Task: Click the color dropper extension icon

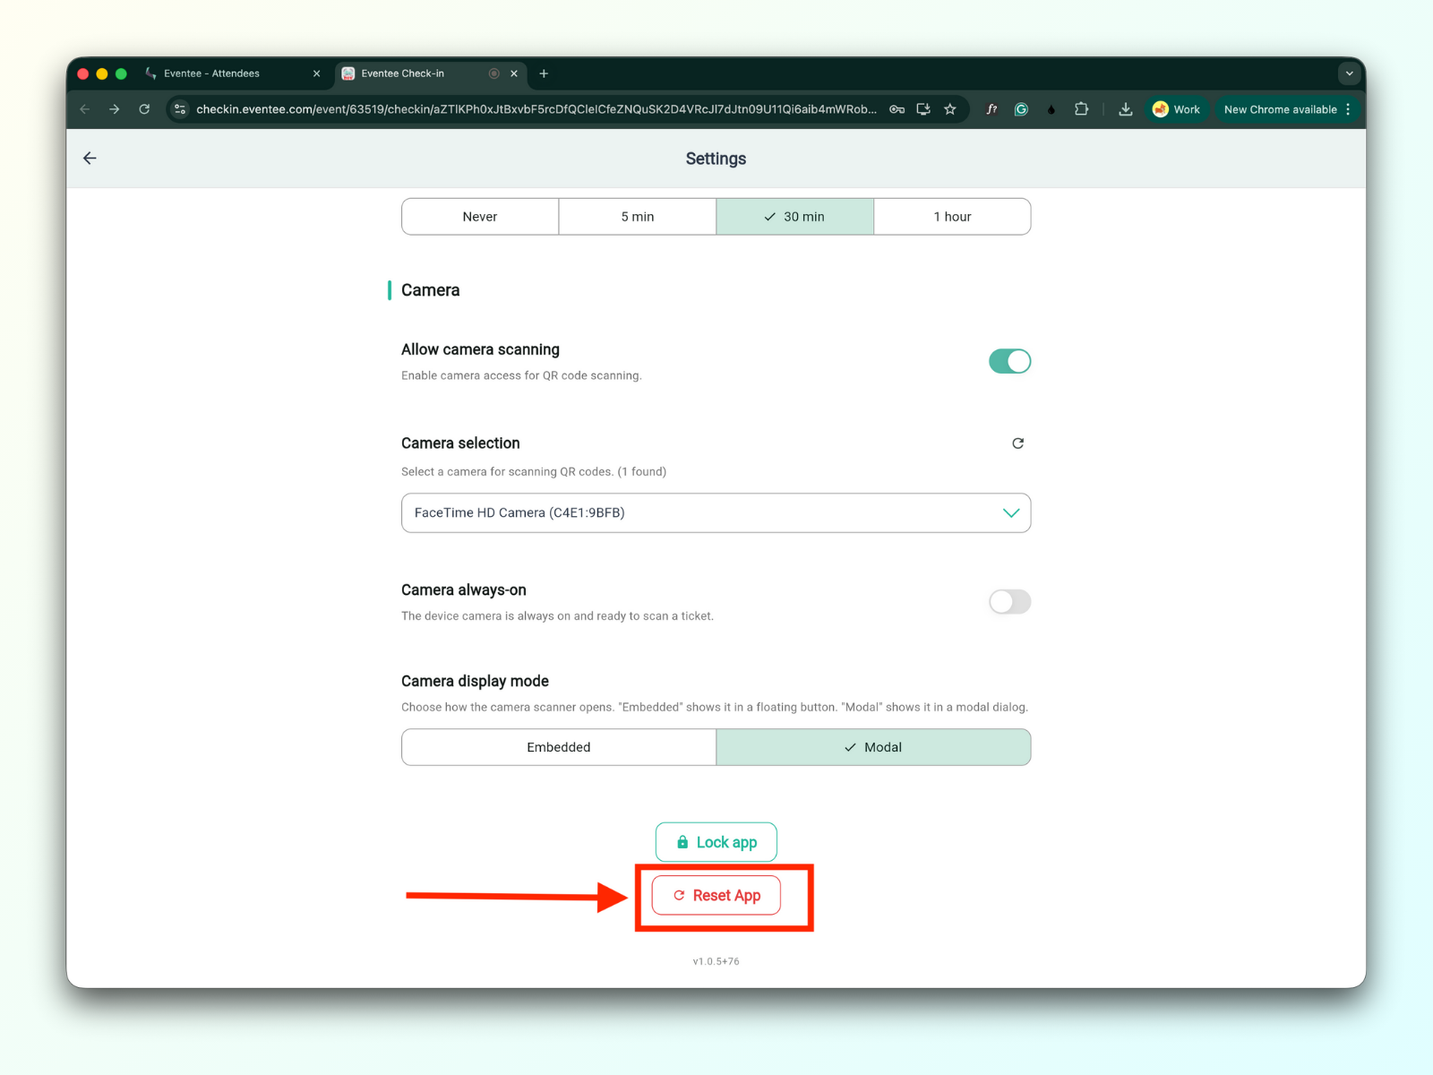Action: coord(1051,109)
